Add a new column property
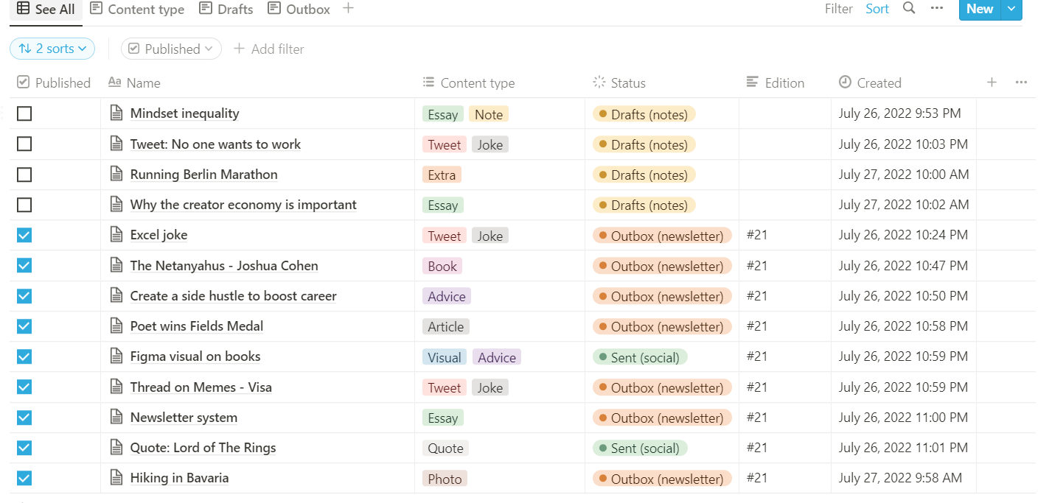Image resolution: width=1049 pixels, height=503 pixels. (x=992, y=82)
